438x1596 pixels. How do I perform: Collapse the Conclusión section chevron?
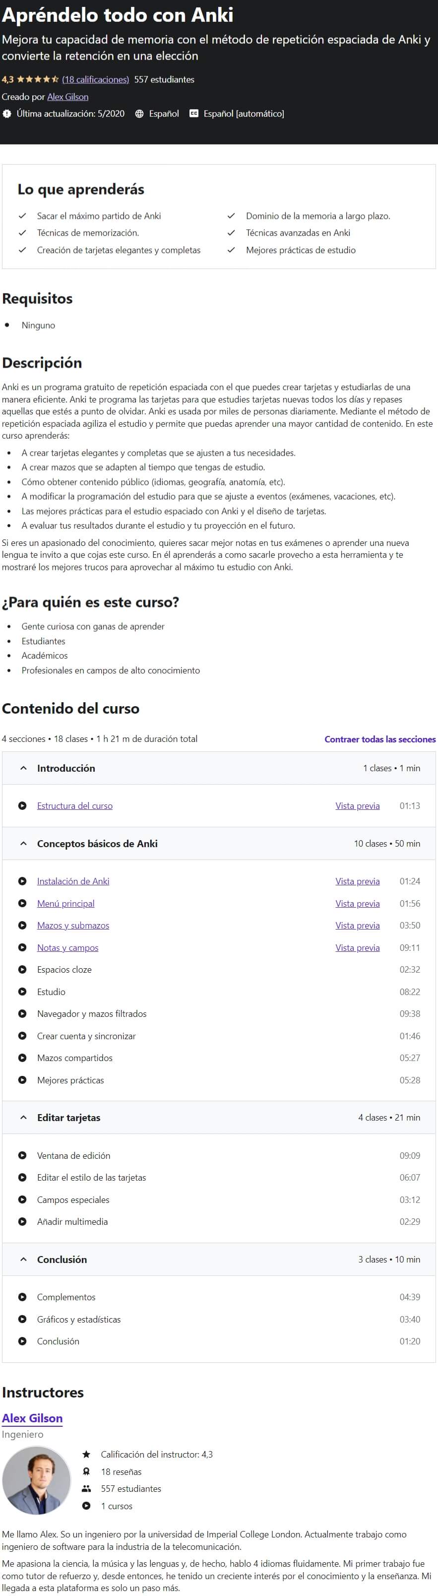click(x=23, y=1259)
